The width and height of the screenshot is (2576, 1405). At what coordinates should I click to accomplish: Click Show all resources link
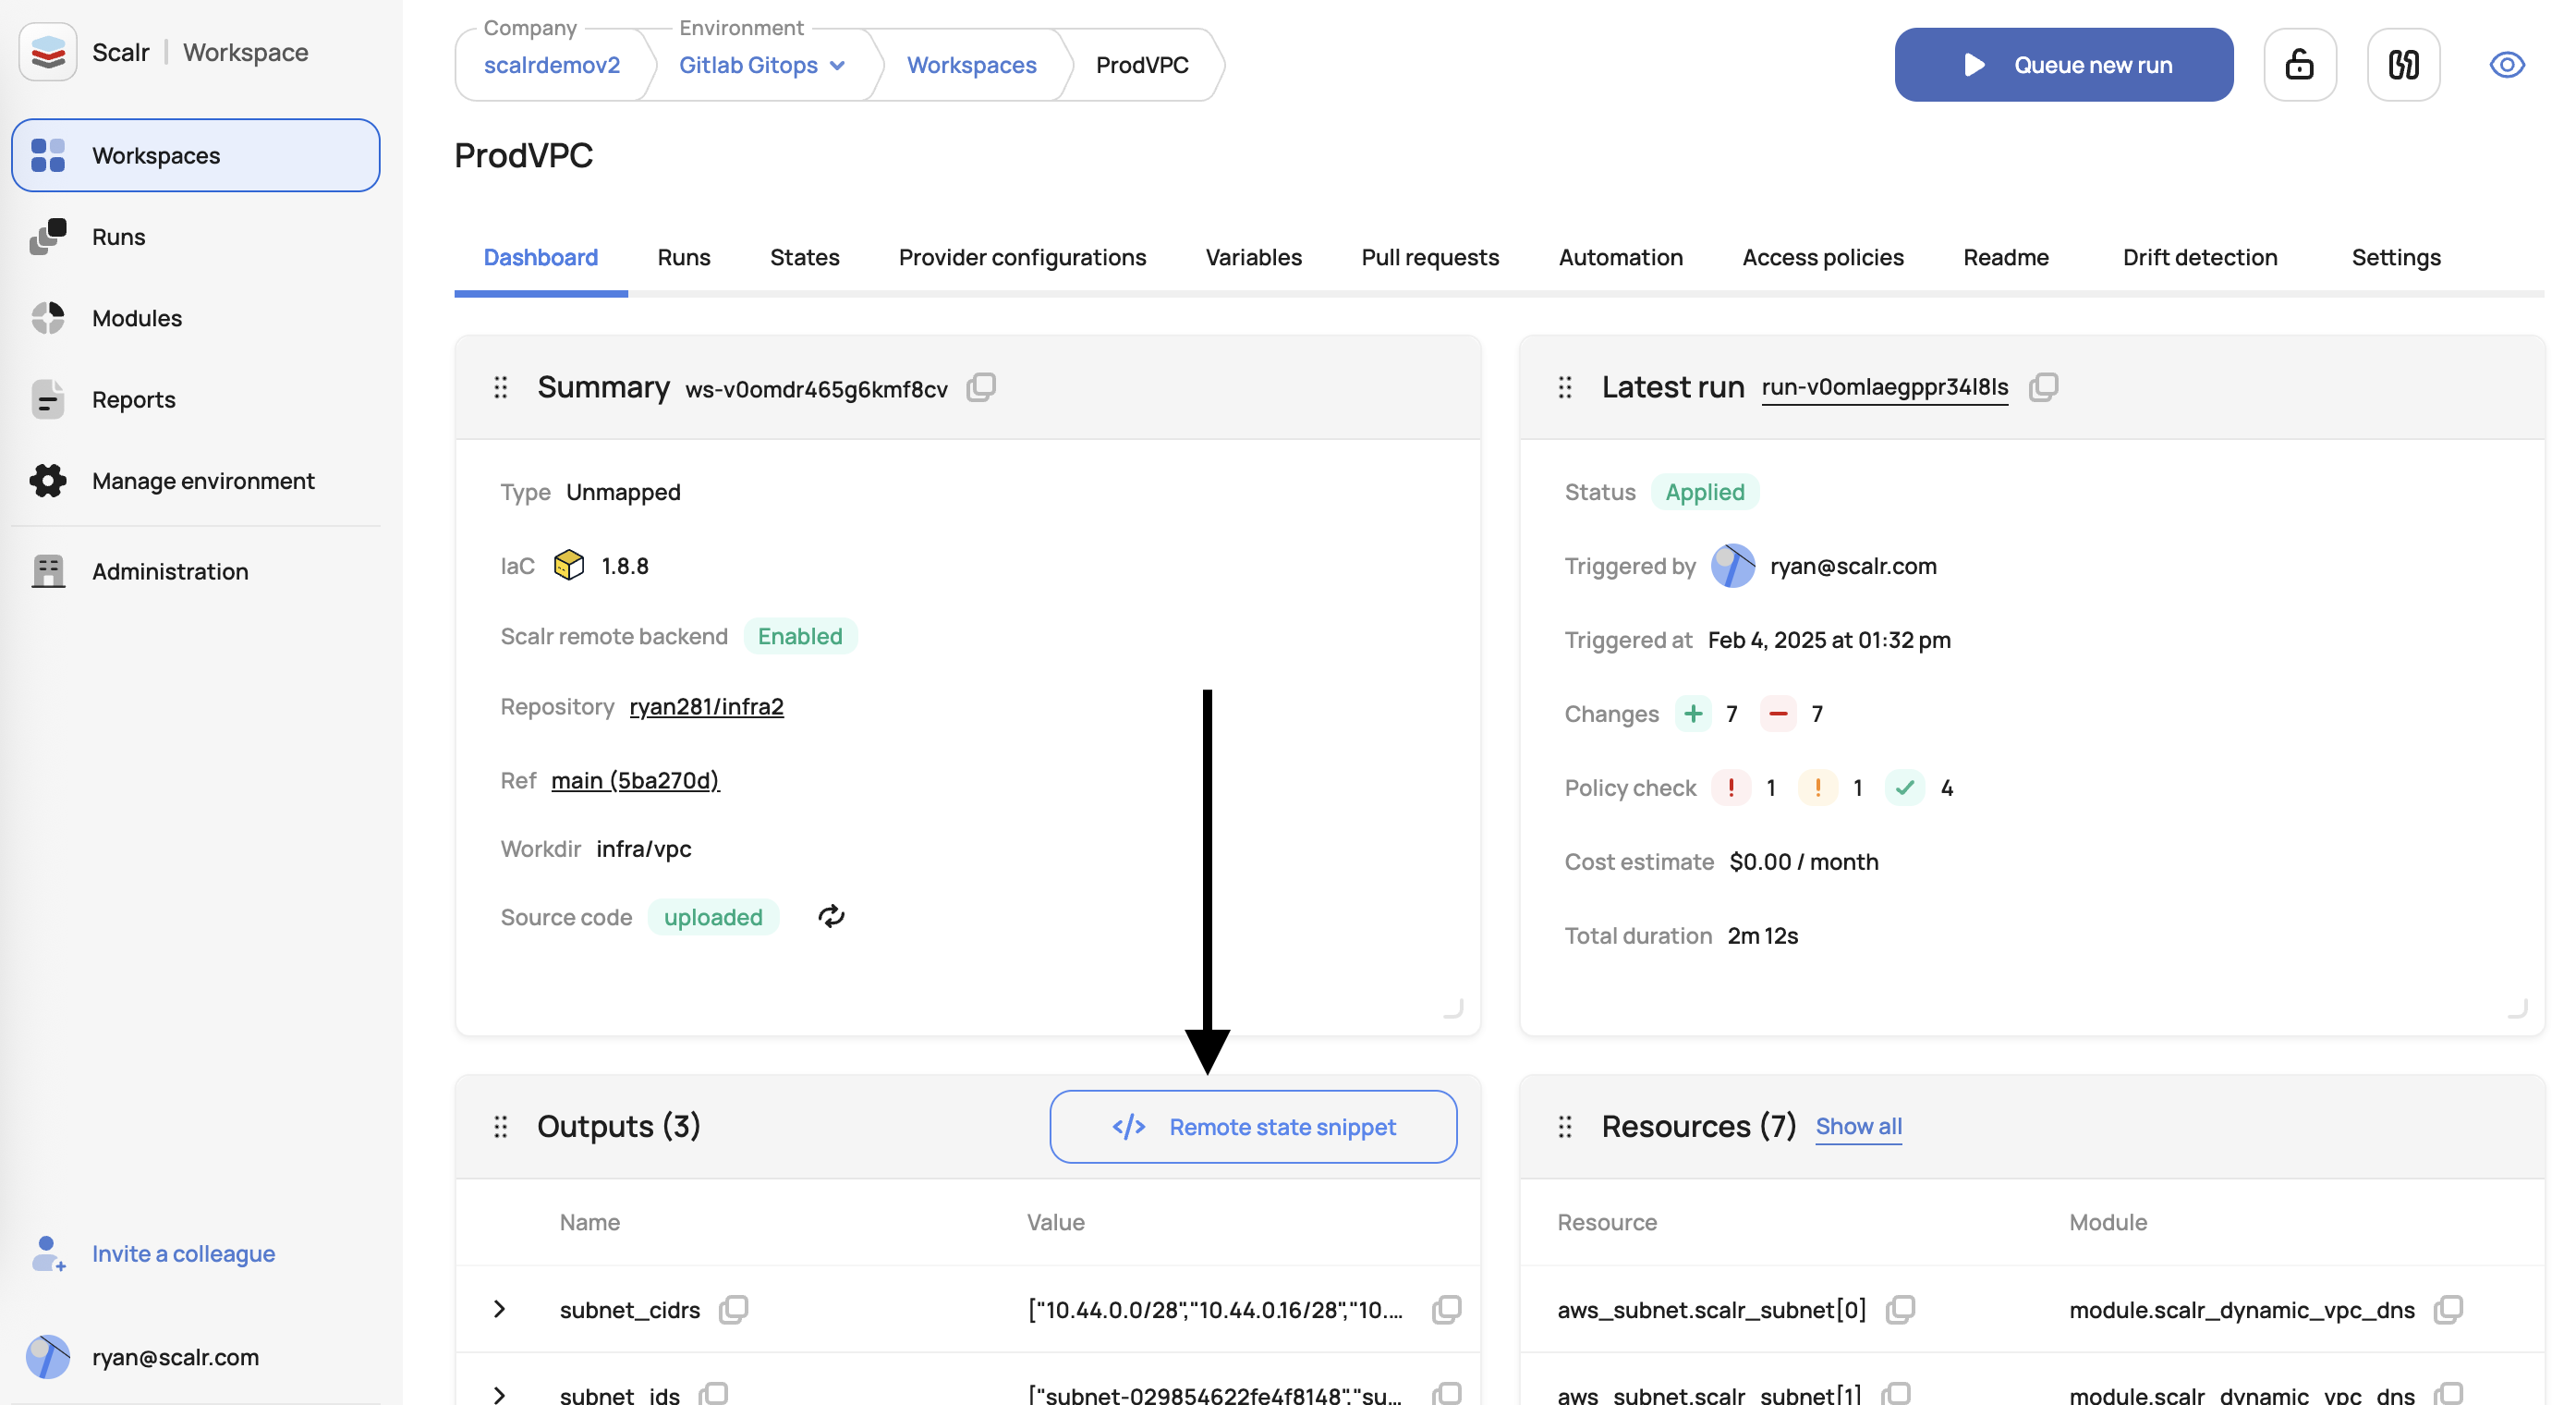click(x=1858, y=1126)
